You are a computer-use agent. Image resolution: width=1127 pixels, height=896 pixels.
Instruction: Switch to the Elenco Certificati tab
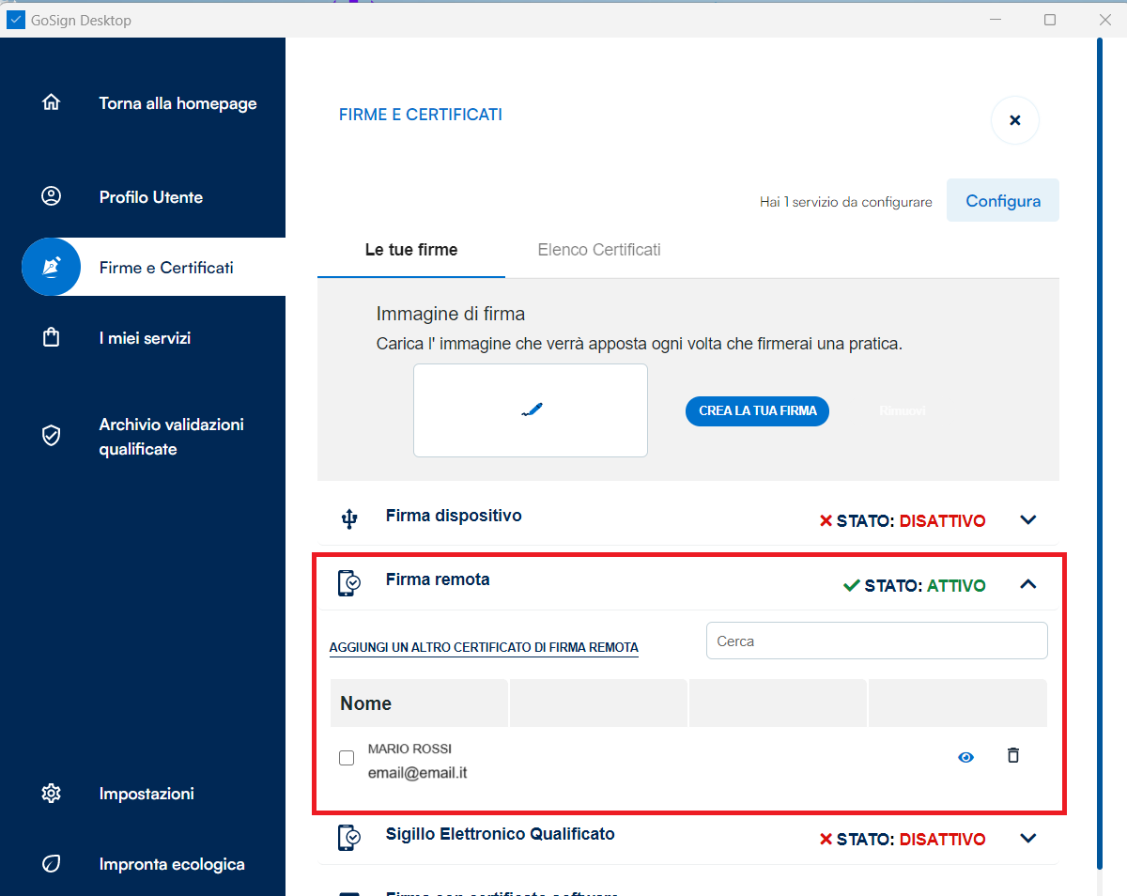pyautogui.click(x=599, y=250)
